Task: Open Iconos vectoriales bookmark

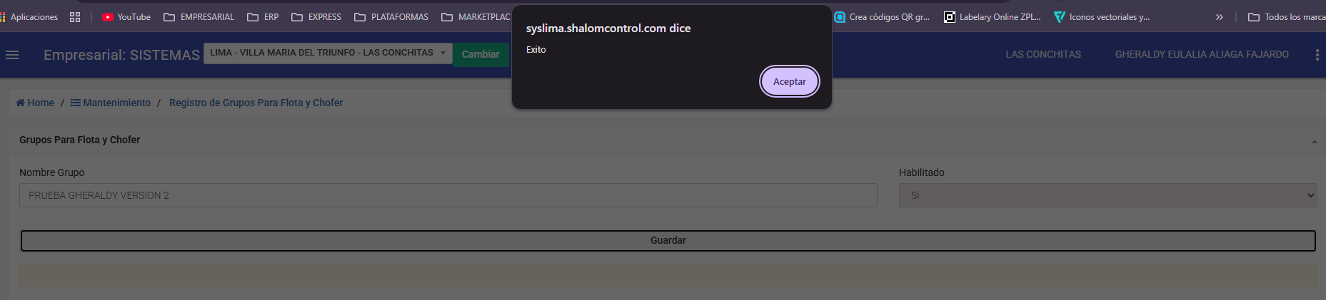Action: (x=1102, y=17)
